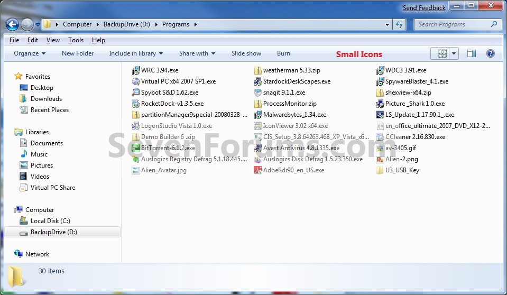Open the view options dropdown arrow
The width and height of the screenshot is (507, 295).
(x=454, y=53)
